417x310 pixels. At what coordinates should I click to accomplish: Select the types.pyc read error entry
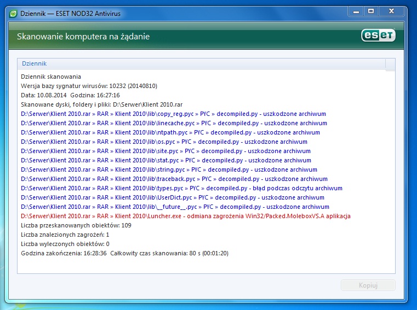181,188
